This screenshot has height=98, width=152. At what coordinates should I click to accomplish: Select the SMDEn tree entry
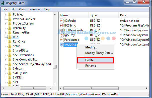pos(18,77)
